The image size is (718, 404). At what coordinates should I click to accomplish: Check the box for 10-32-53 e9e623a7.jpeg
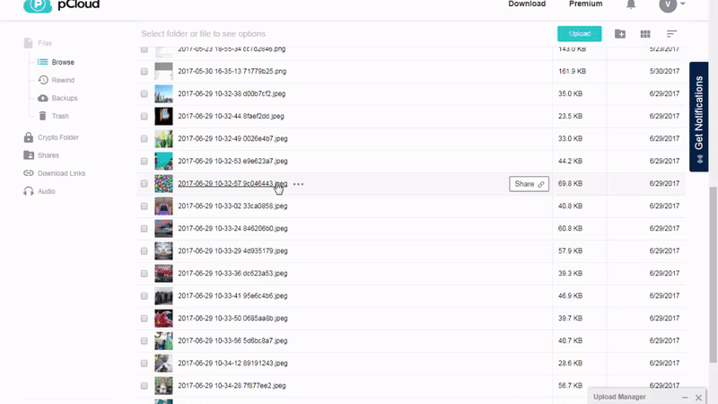(144, 162)
